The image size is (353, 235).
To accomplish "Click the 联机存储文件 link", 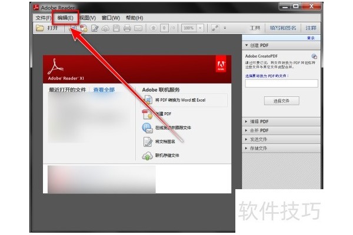I will [167, 155].
